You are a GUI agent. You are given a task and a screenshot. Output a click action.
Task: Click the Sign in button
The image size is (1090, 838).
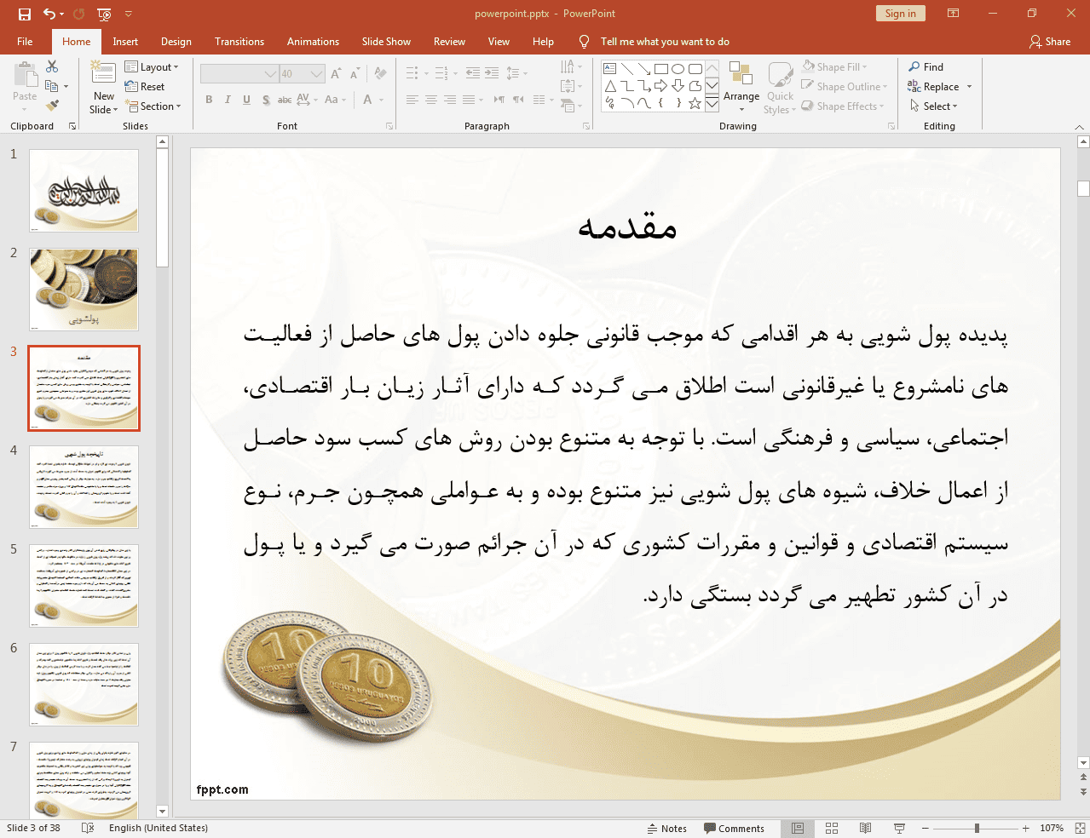click(900, 14)
